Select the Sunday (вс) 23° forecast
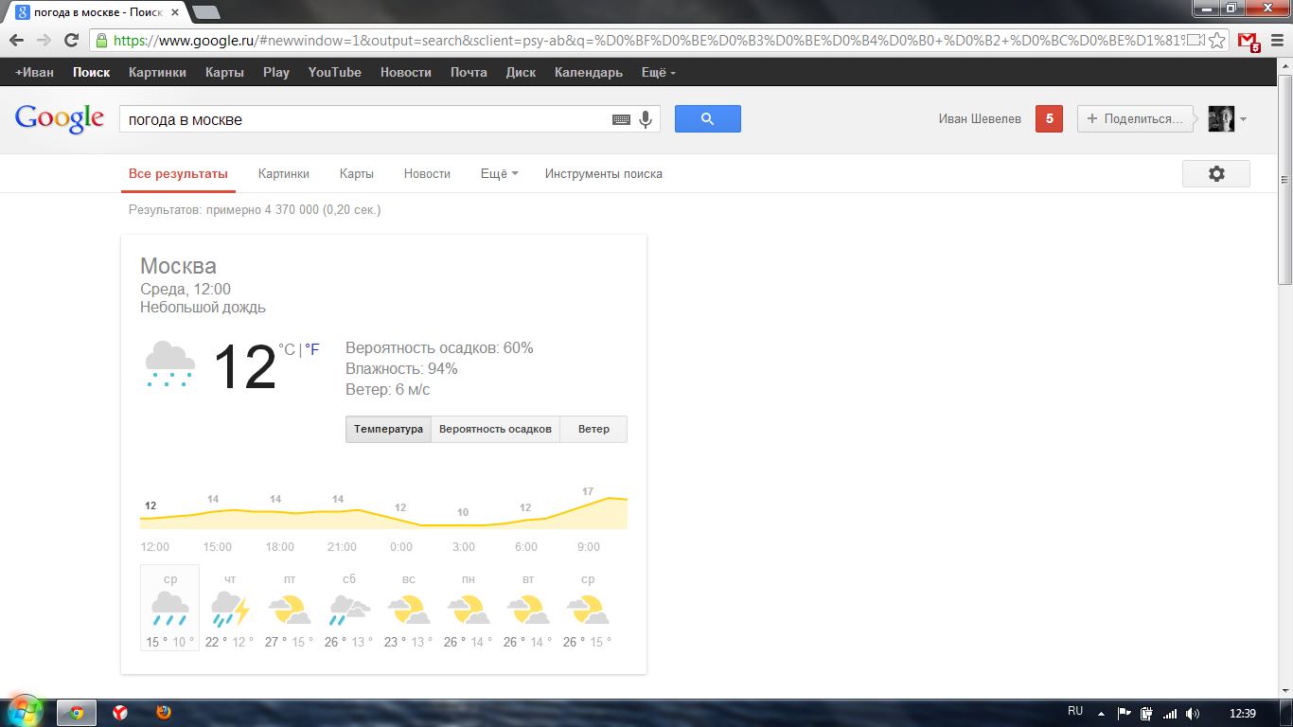1293x727 pixels. 408,608
